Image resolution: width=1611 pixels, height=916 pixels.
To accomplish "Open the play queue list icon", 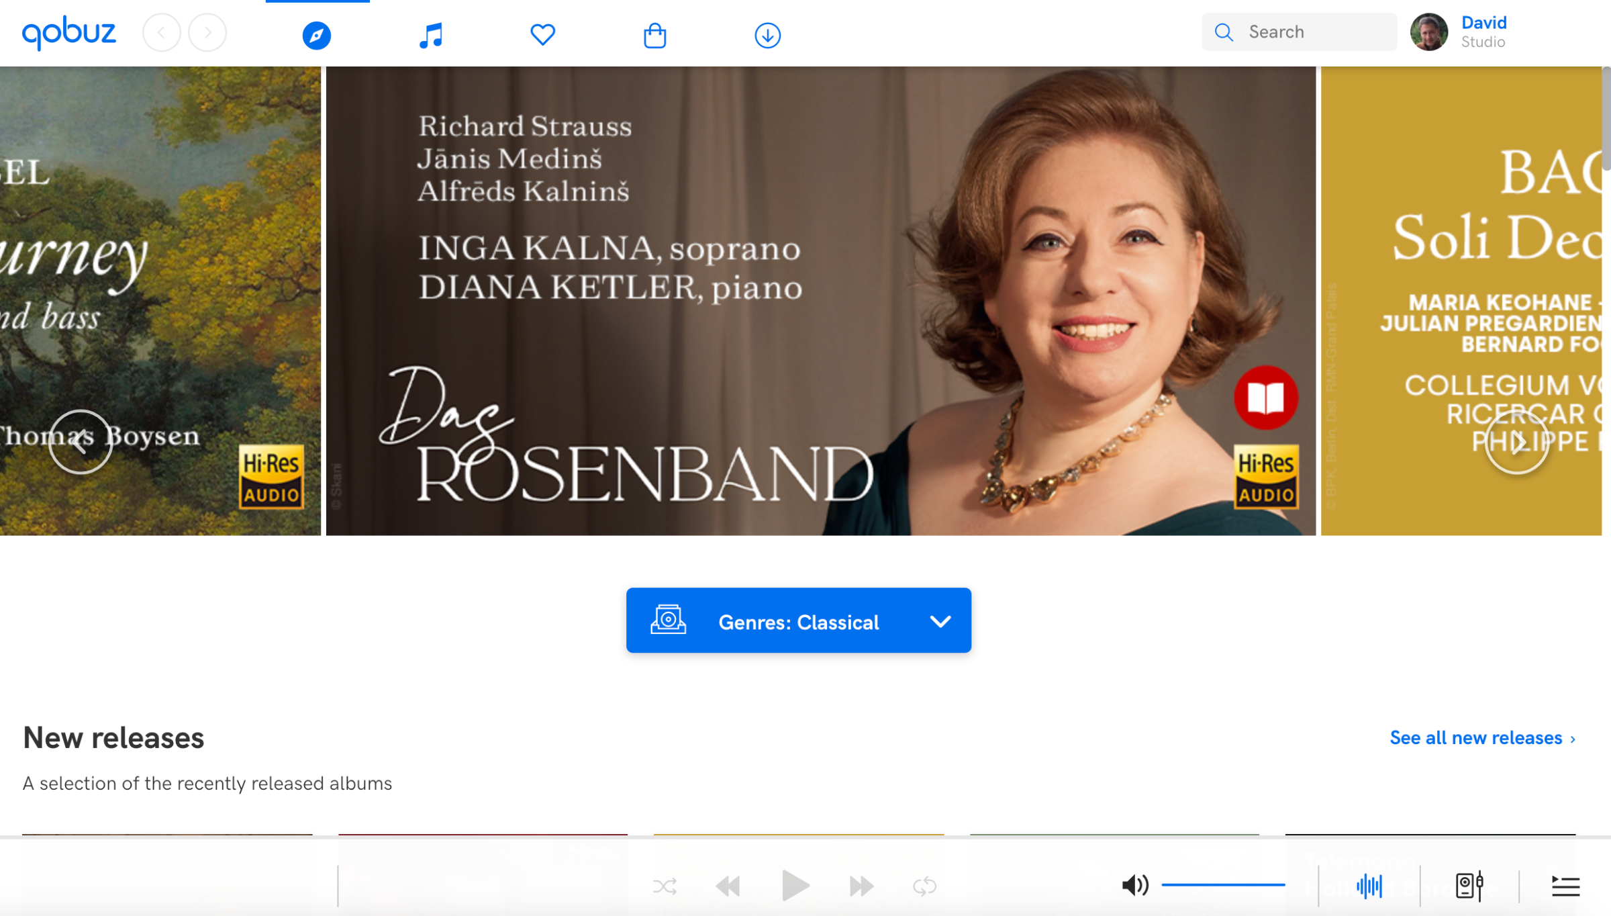I will tap(1565, 886).
